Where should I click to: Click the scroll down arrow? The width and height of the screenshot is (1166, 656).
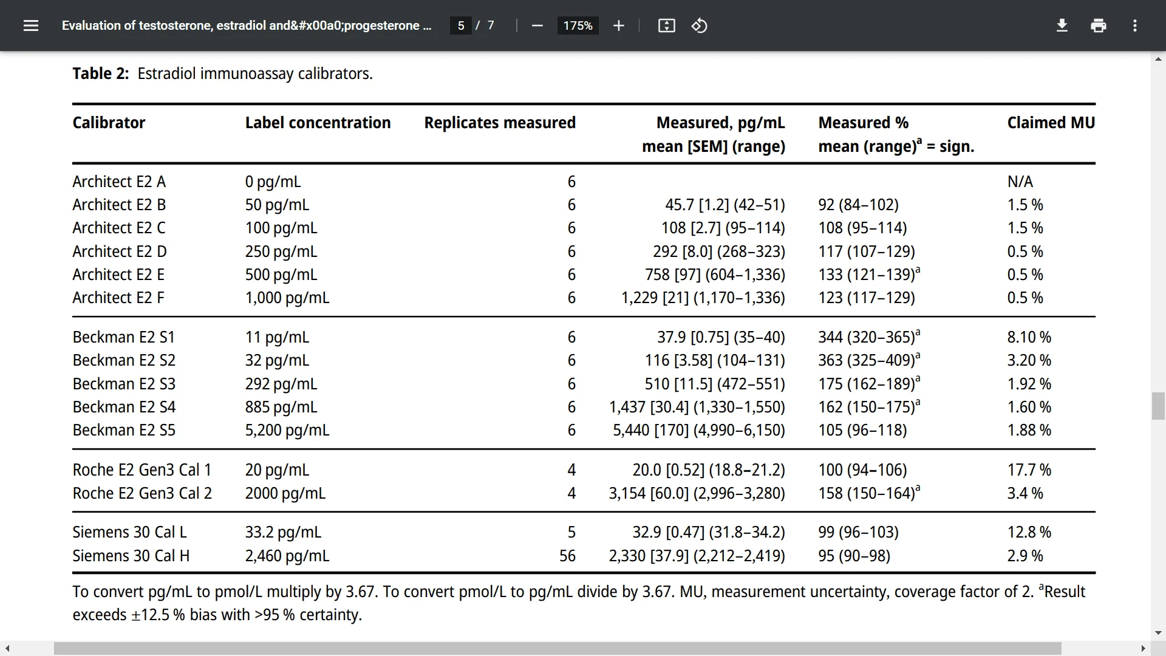pos(1158,633)
